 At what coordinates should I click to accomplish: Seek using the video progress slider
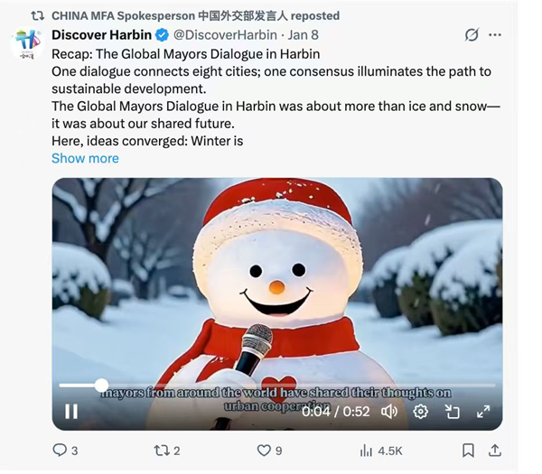(277, 385)
